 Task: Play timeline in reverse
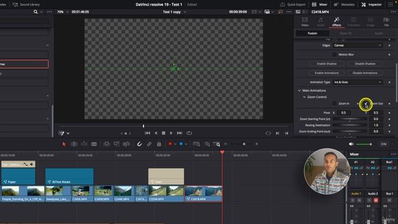(156, 133)
